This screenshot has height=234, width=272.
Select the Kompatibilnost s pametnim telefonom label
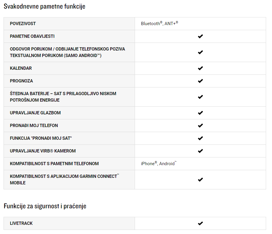(54, 164)
